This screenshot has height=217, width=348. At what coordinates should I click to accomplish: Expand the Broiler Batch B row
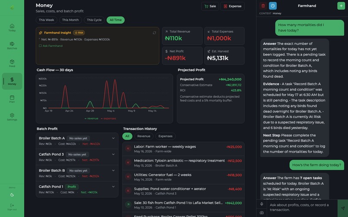(77, 173)
